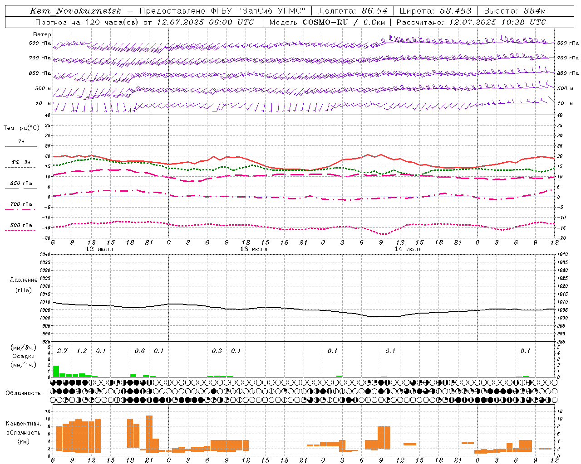Click the 1.2 precipitation amount
The width and height of the screenshot is (581, 464).
point(82,351)
